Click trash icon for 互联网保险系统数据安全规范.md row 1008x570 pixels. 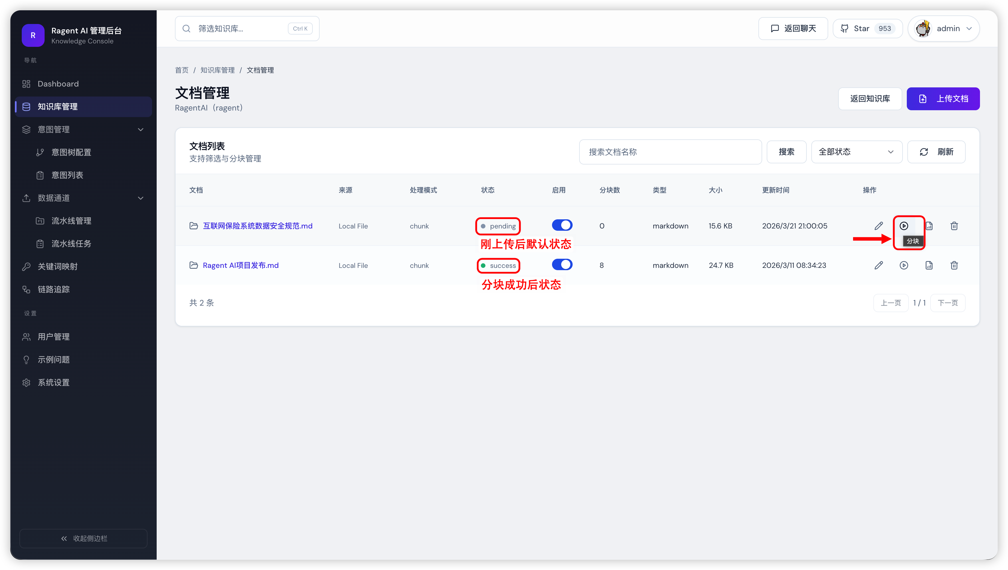[x=954, y=226]
